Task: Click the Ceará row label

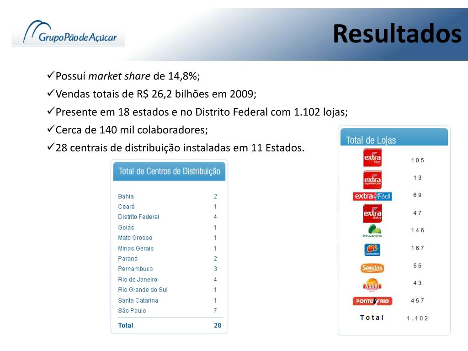Action: 126,207
